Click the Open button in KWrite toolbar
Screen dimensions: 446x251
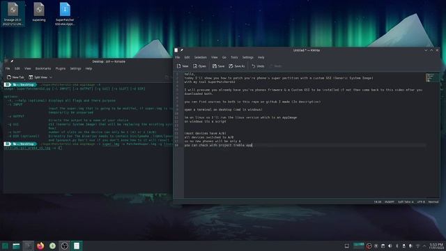[199, 66]
